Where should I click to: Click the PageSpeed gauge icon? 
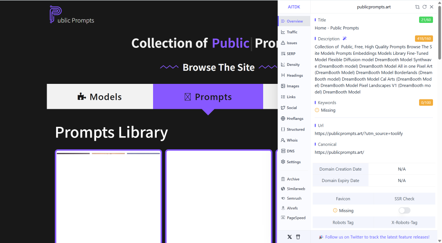point(283,218)
